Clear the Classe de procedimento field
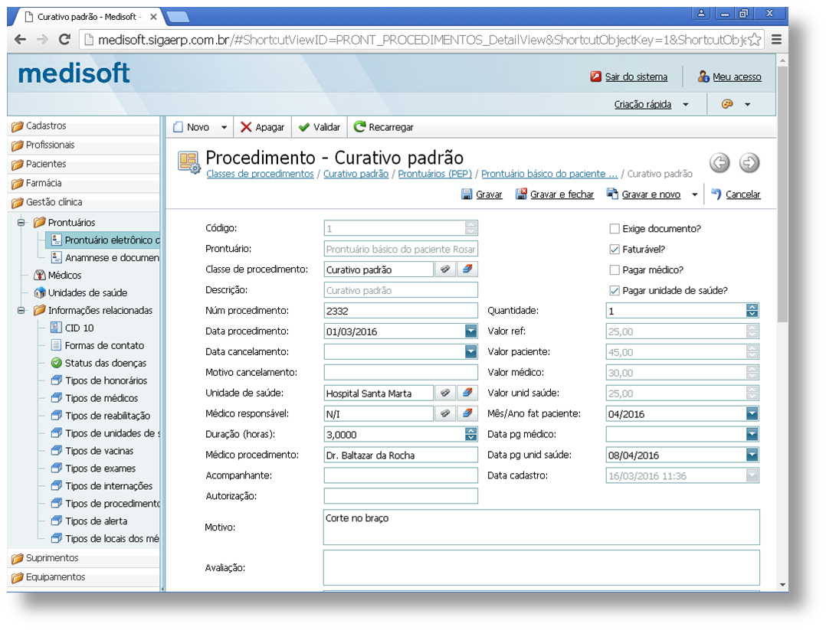The height and width of the screenshot is (630, 826). click(x=467, y=269)
